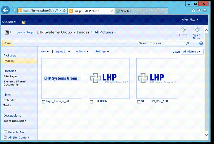This screenshot has width=214, height=144.
Task: Select the Logo_trans_b_20 checkbox
Action: coord(44,102)
